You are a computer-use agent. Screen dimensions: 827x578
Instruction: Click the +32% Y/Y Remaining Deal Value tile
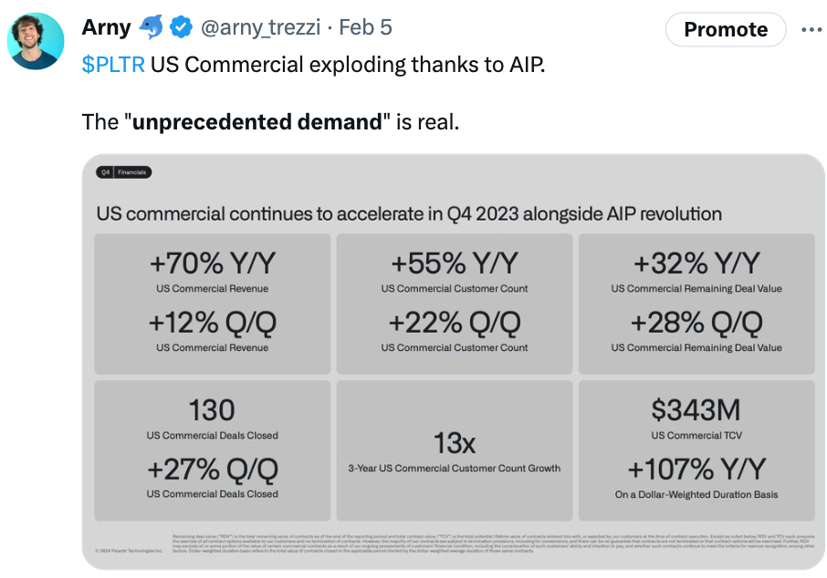pos(696,304)
